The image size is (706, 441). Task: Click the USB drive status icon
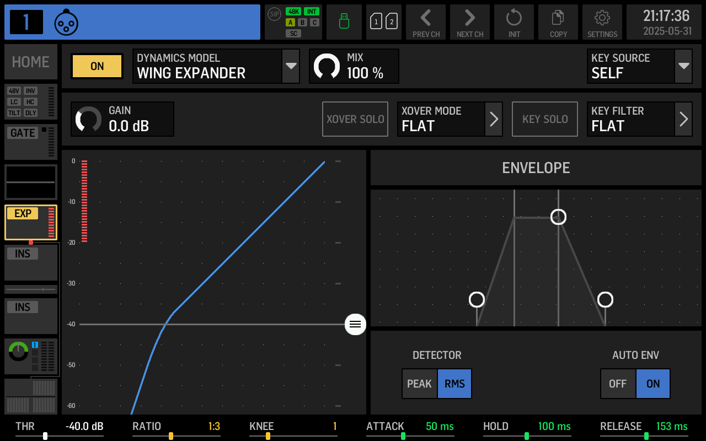coord(344,22)
